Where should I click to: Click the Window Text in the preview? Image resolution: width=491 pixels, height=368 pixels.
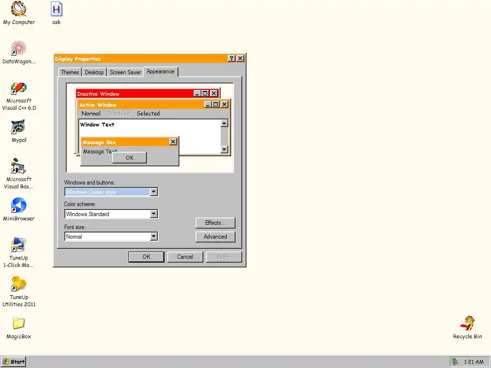(x=97, y=125)
